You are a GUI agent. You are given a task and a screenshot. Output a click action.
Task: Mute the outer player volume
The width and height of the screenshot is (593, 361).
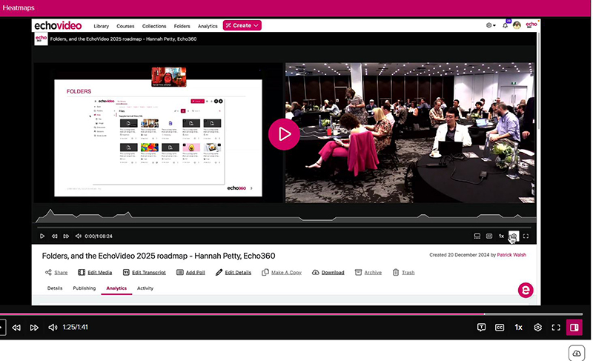[53, 328]
